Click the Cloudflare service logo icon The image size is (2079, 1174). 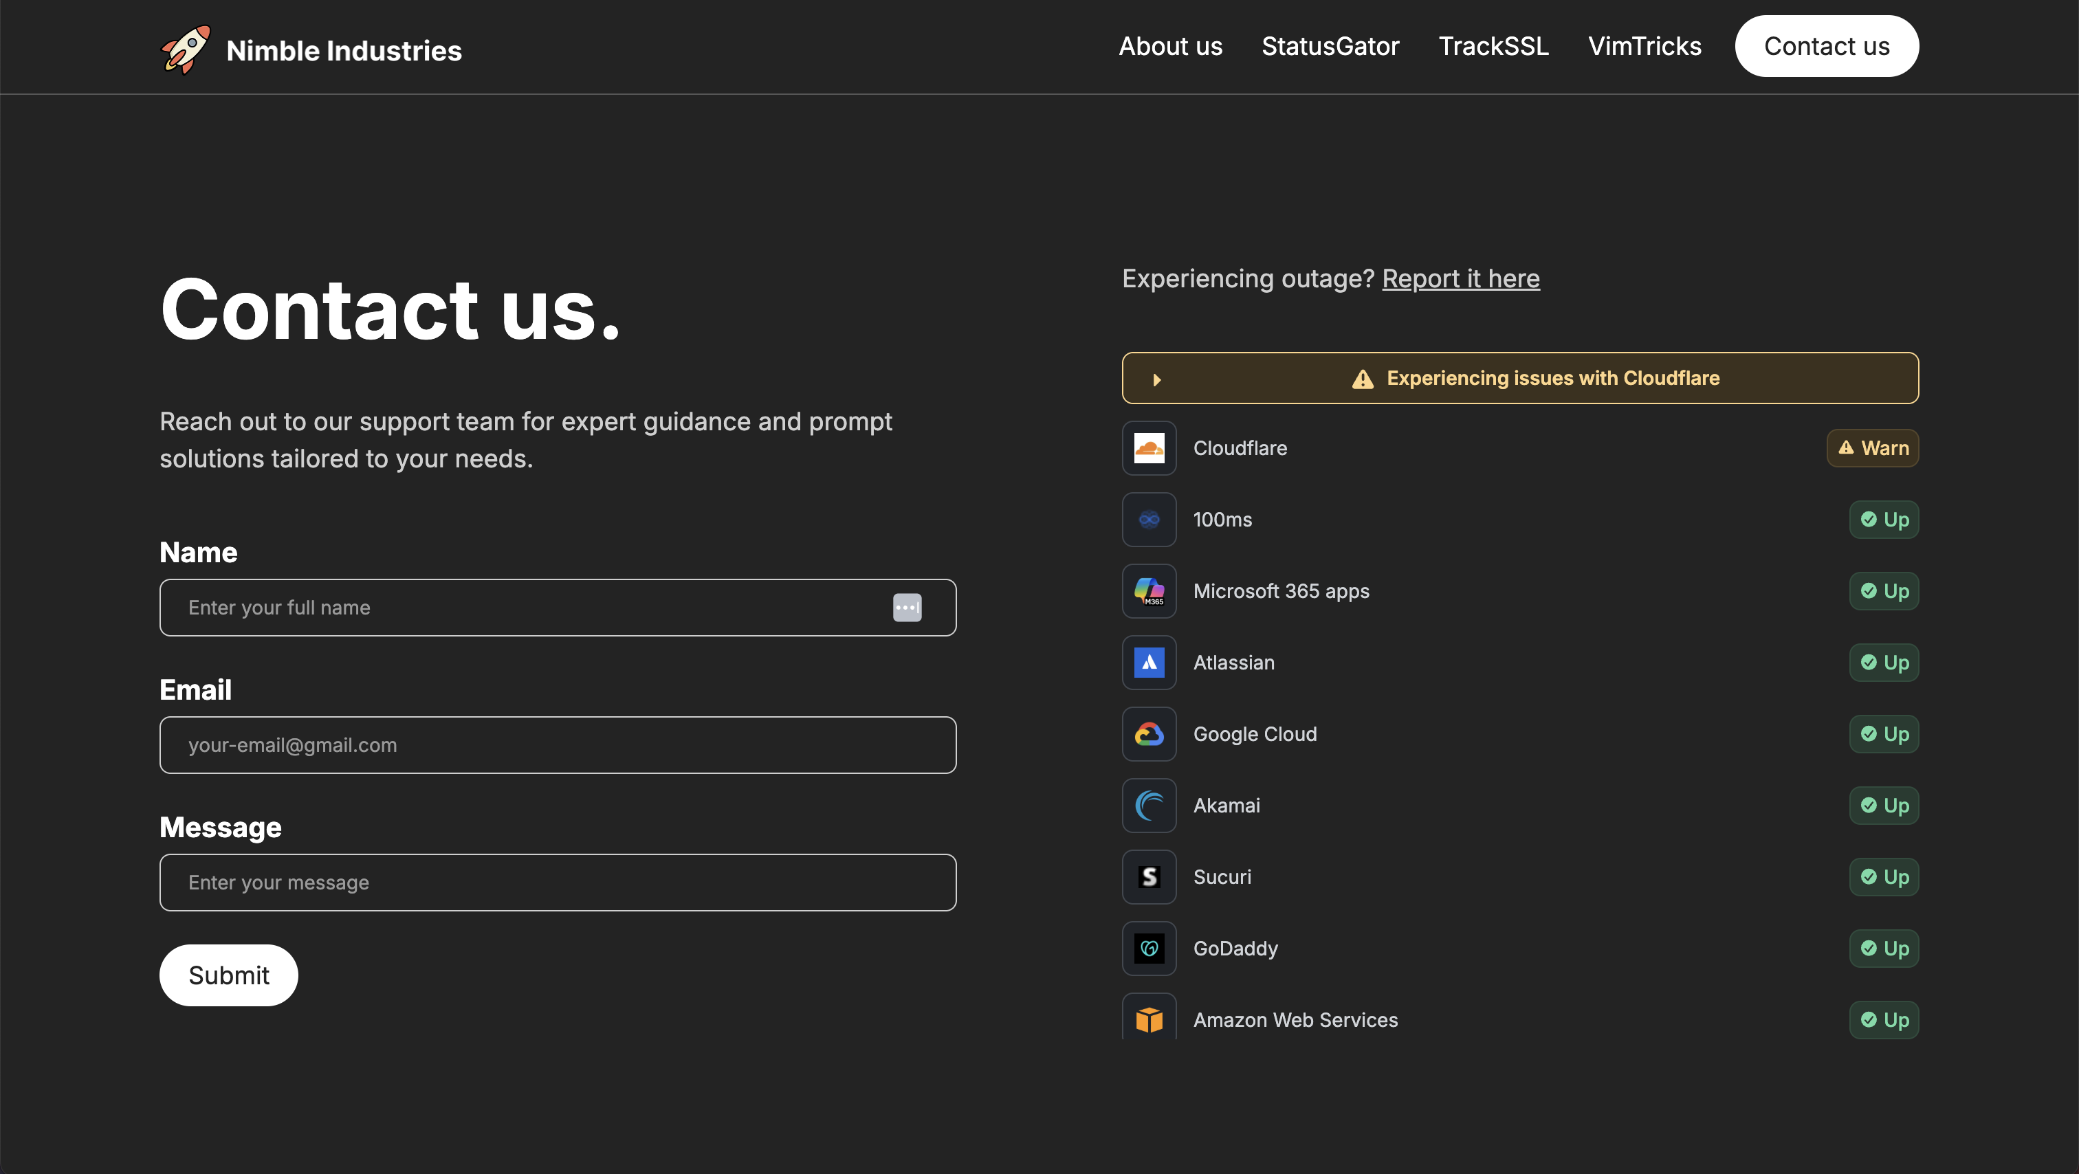point(1148,448)
